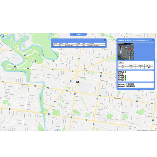Click the Google logo on the map
This screenshot has height=157, width=157.
point(3,130)
